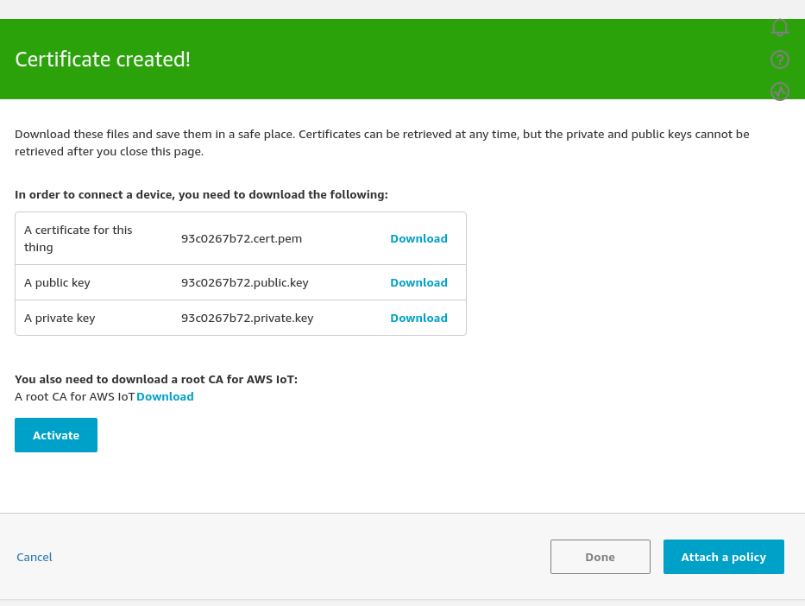The width and height of the screenshot is (805, 606).
Task: Click the help question mark icon
Action: [x=779, y=60]
